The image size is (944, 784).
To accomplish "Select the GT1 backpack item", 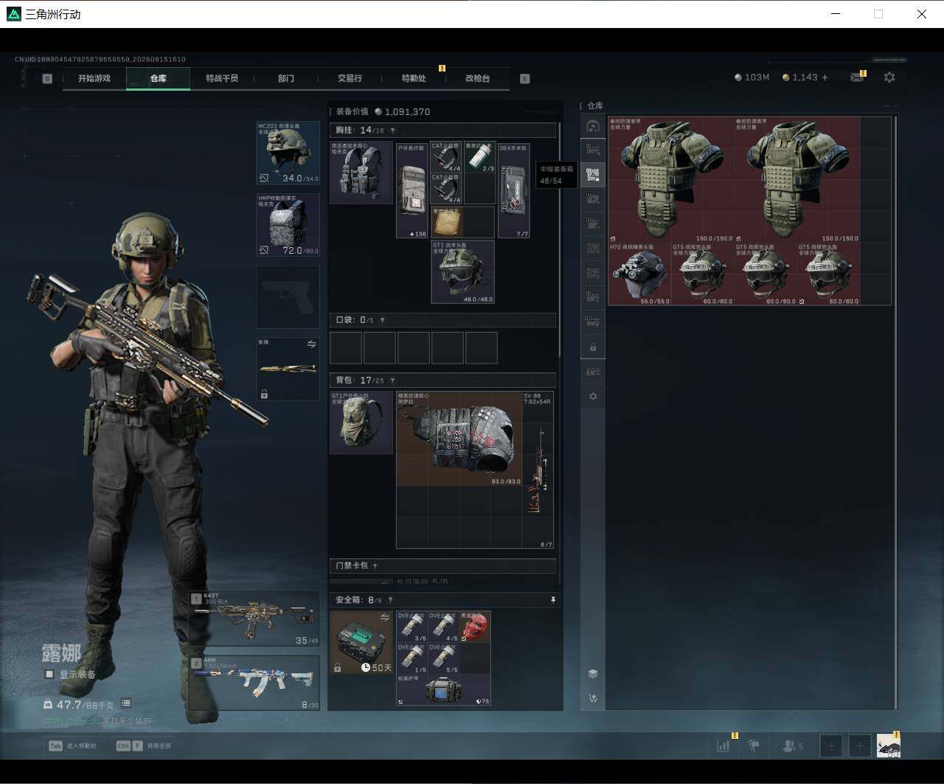I will point(361,423).
